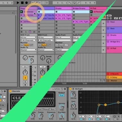Stop playback with the transport Stop button
Image resolution: width=122 pixels, height=122 pixels.
click(x=22, y=3)
